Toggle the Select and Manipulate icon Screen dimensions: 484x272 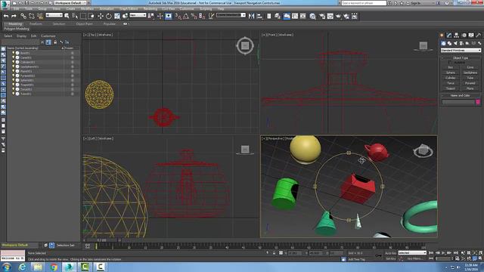click(160, 16)
